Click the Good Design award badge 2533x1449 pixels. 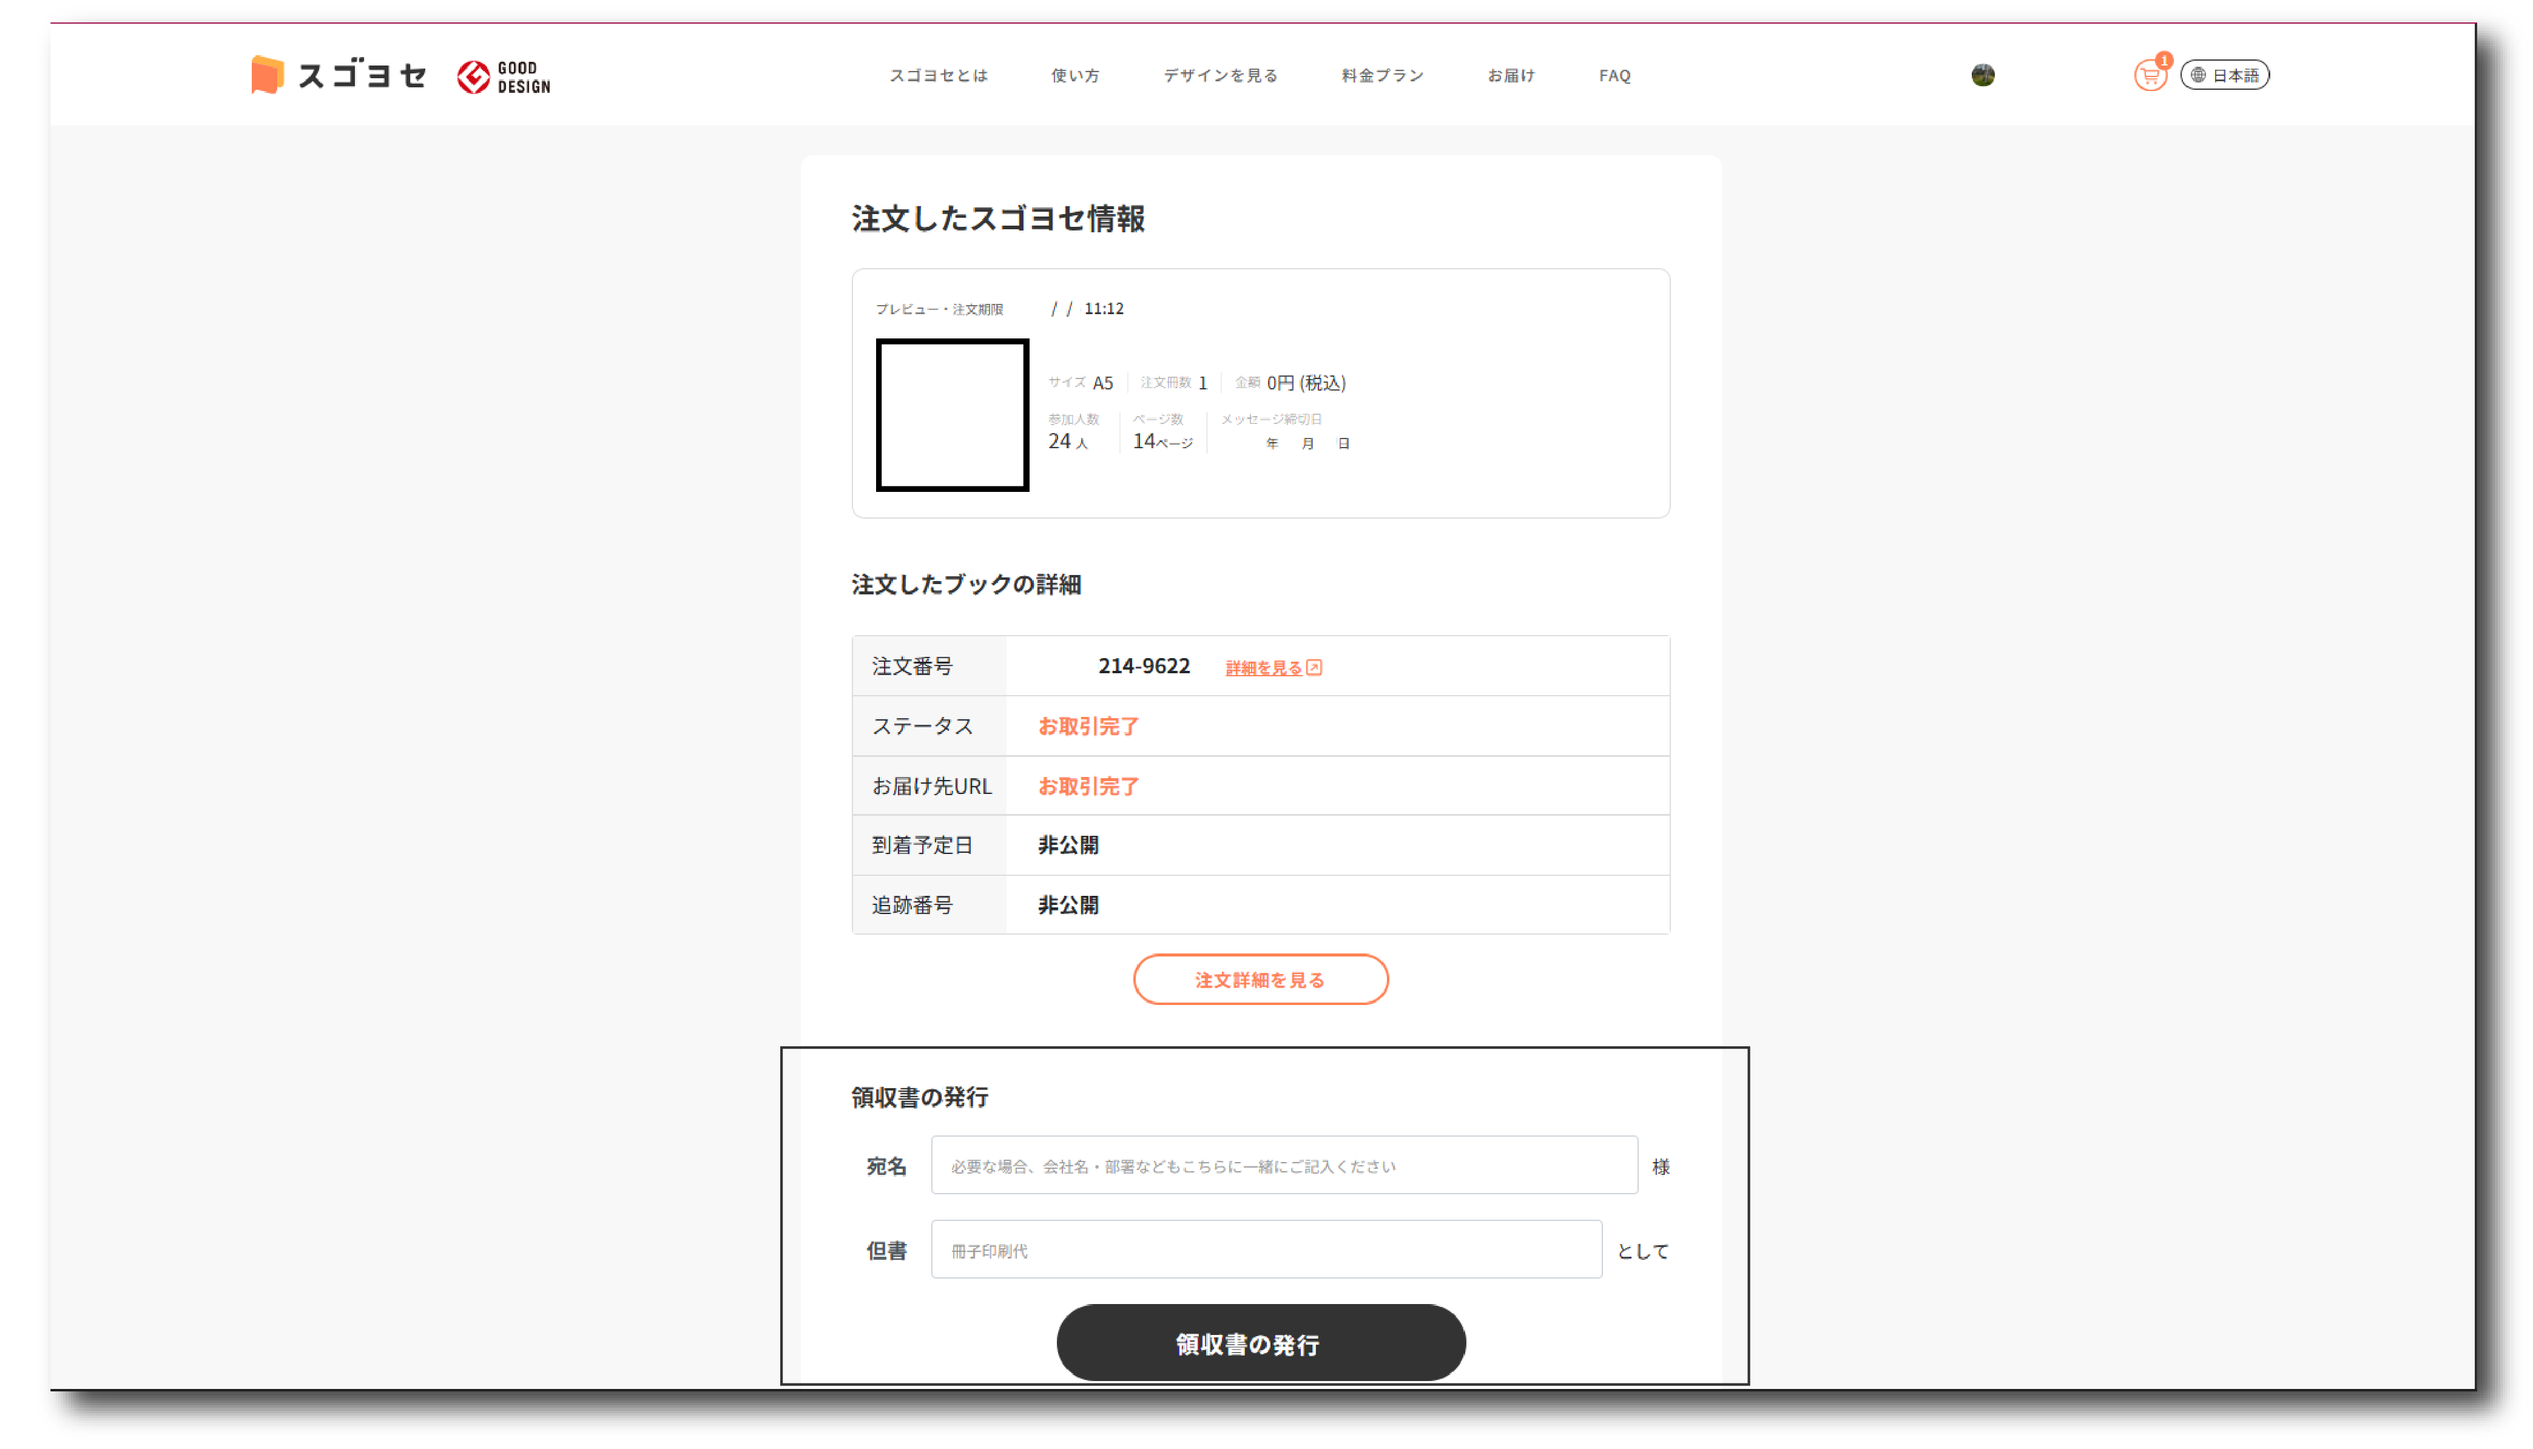(504, 76)
